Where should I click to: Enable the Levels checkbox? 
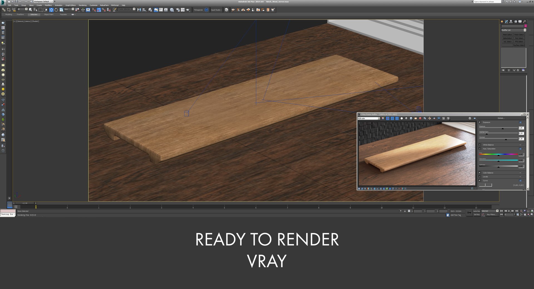[479, 176]
